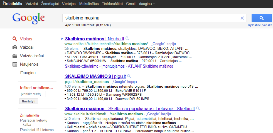Viewport: 273px width, 133px height.
Task: Open the Įmontuojamos sitelink
Action: click(x=113, y=66)
